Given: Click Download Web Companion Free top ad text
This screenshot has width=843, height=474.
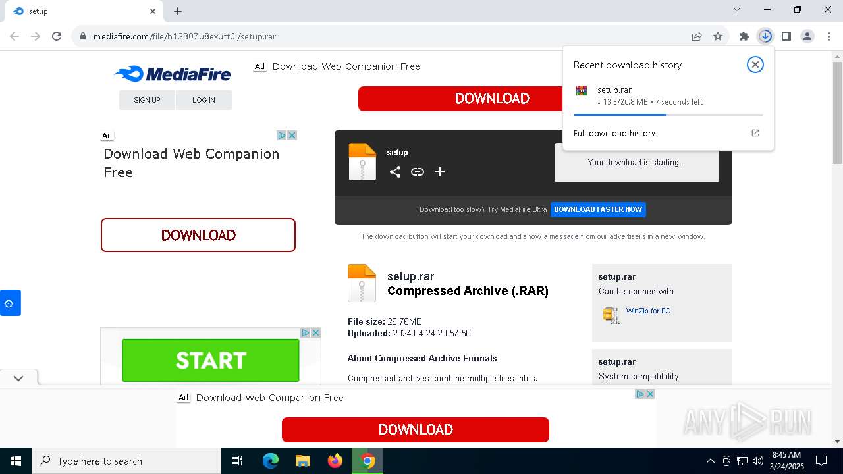Looking at the screenshot, I should (346, 66).
